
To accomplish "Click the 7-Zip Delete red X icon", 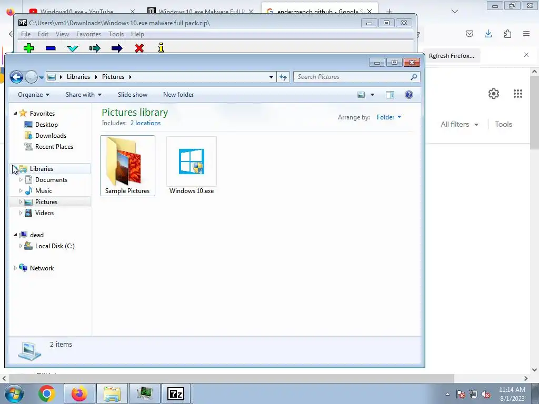I will (x=139, y=48).
